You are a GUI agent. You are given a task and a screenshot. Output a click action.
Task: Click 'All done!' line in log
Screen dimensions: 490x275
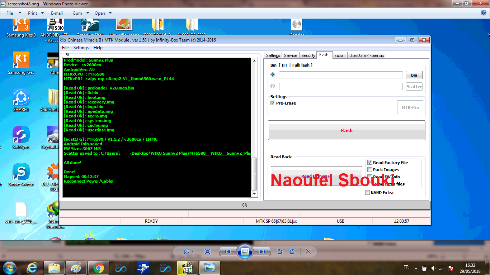pos(72,163)
